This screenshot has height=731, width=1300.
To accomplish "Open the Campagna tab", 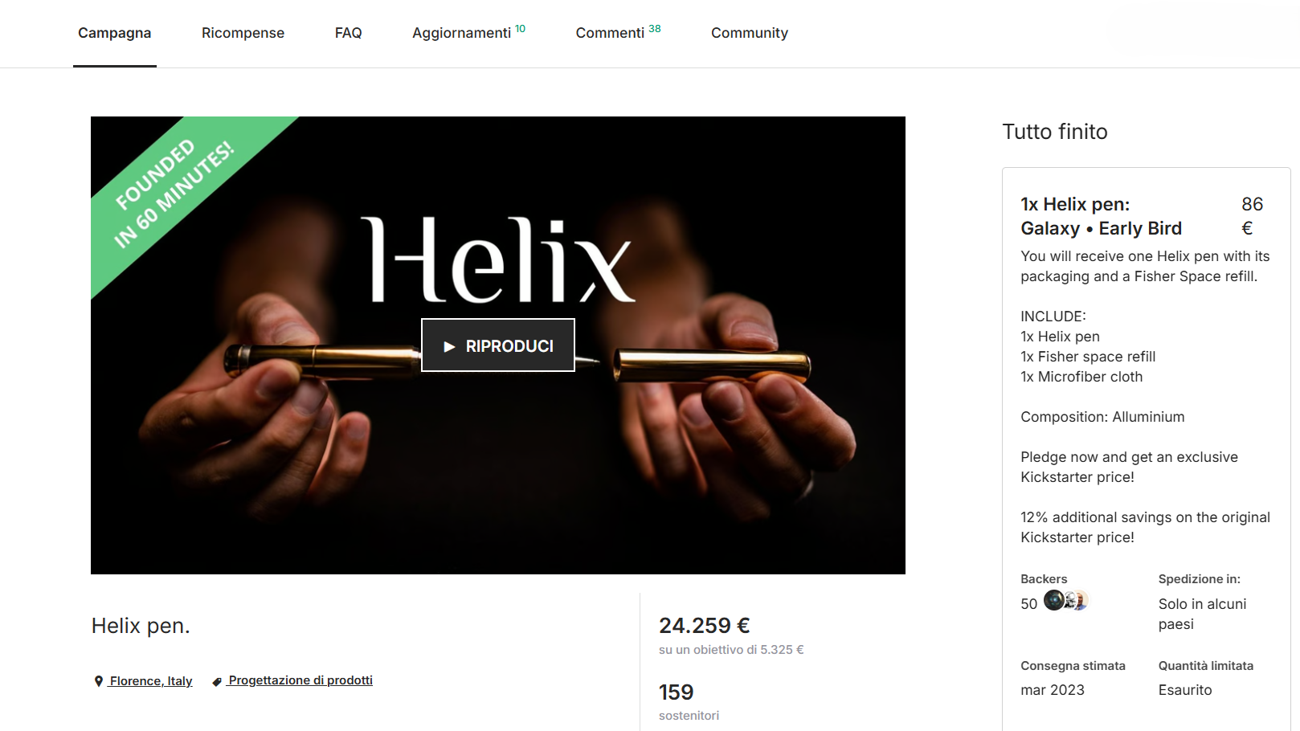I will [115, 33].
